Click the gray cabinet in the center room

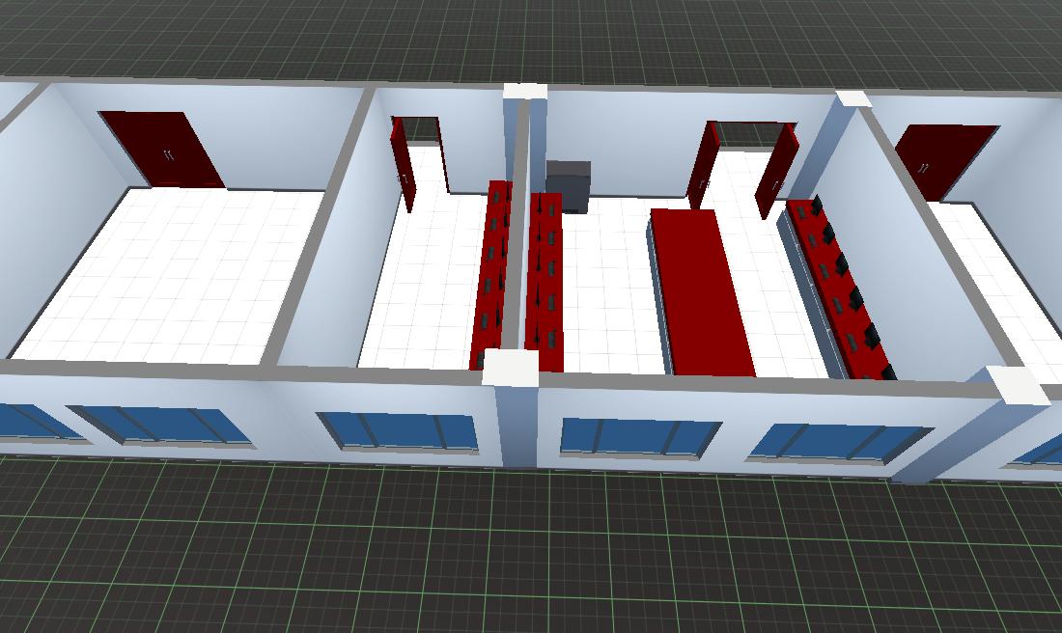point(567,185)
